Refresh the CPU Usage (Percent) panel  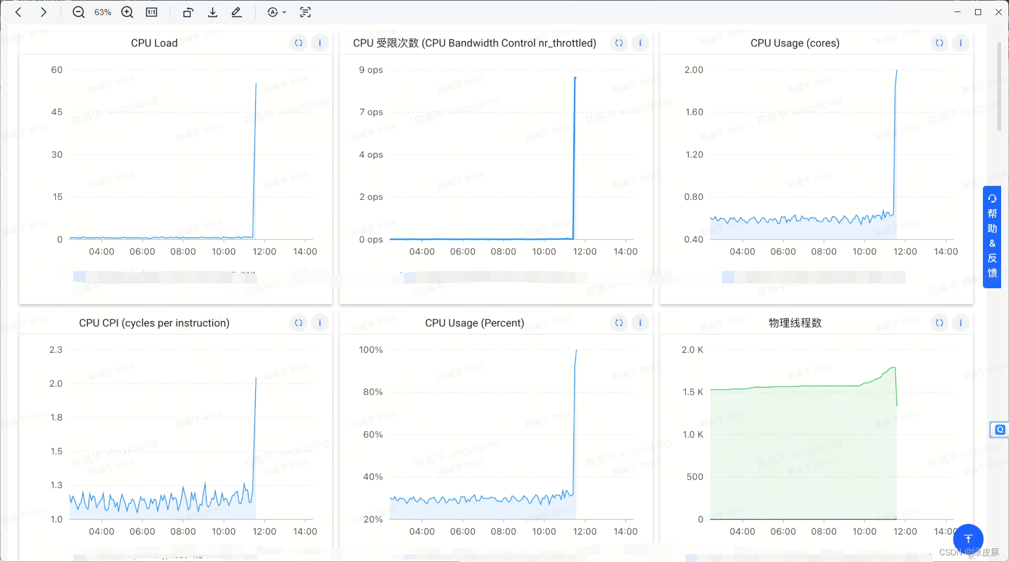(619, 323)
